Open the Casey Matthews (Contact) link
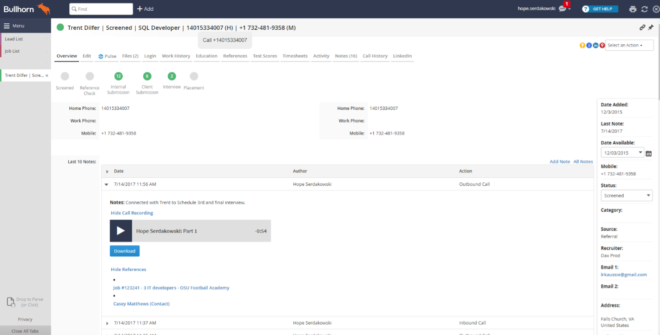The height and width of the screenshot is (335, 660). (141, 304)
